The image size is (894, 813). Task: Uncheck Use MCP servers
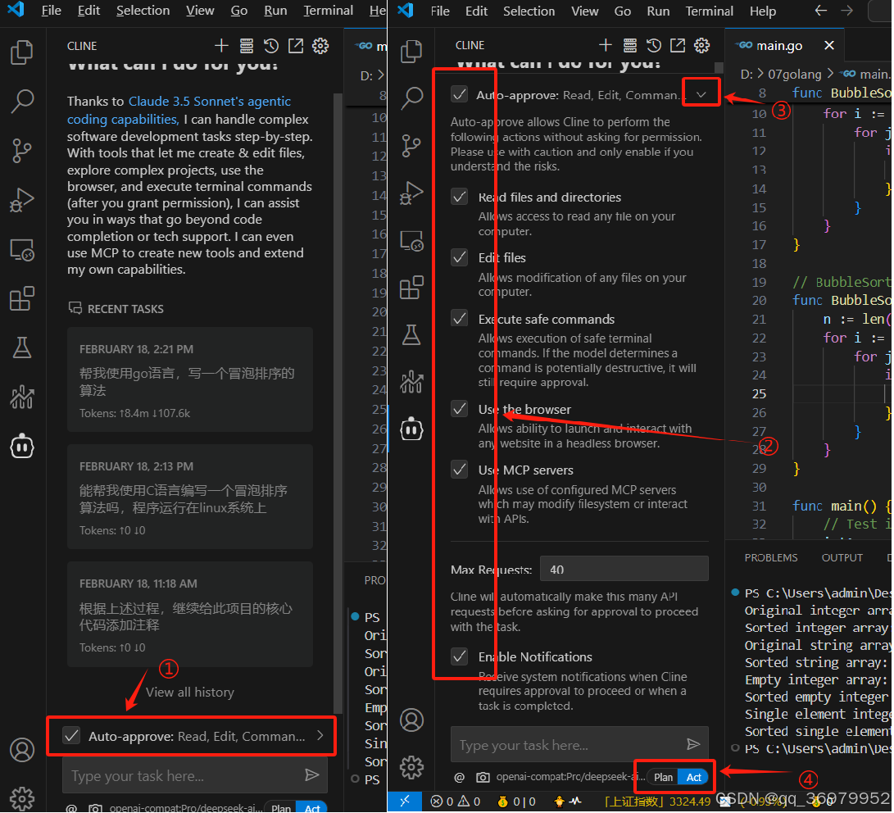click(x=459, y=470)
